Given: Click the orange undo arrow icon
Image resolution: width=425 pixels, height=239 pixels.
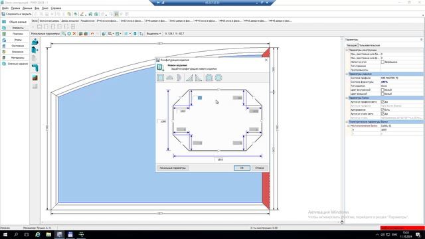Looking at the screenshot, I should click(92, 34).
